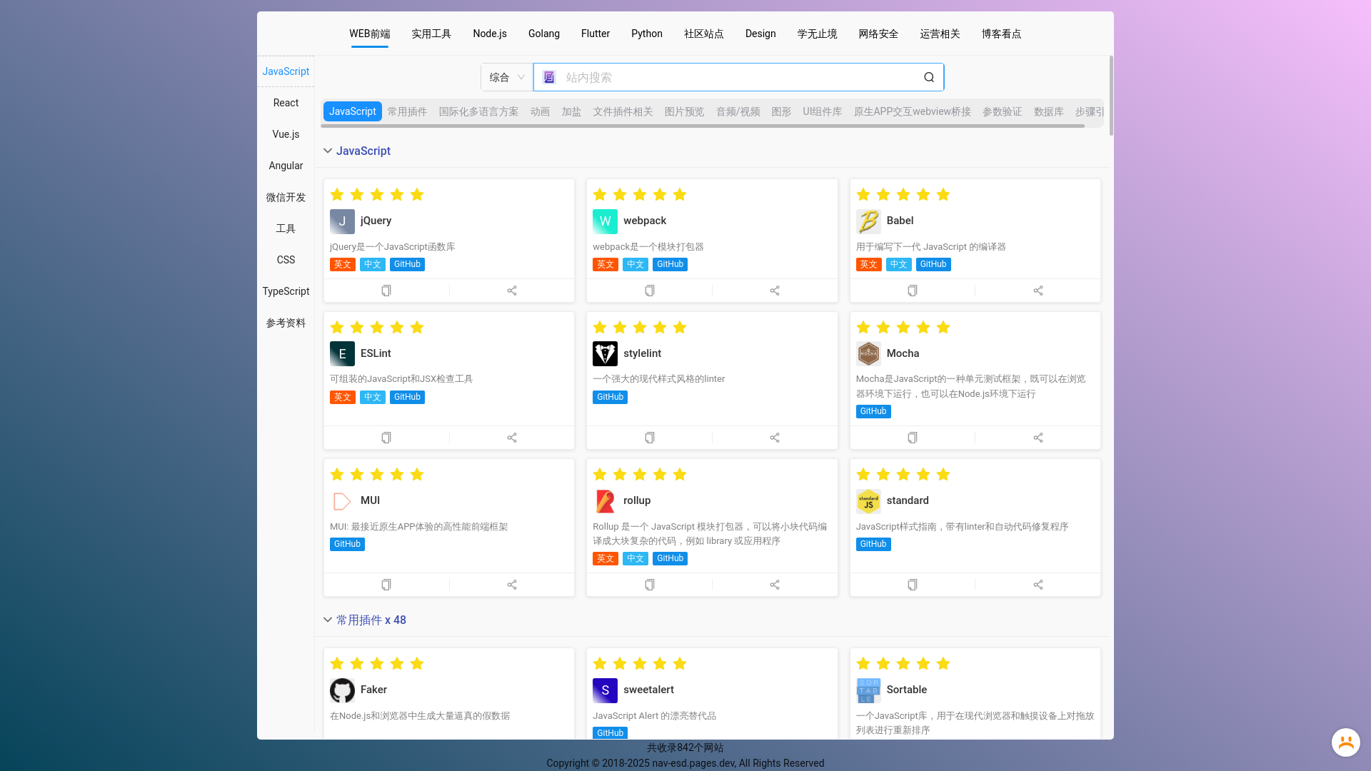Click the standard card title
This screenshot has height=771, width=1371.
pyautogui.click(x=908, y=500)
